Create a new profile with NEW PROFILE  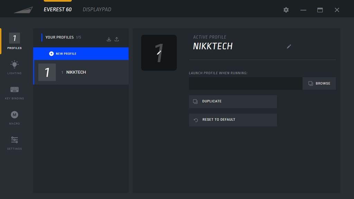point(81,54)
